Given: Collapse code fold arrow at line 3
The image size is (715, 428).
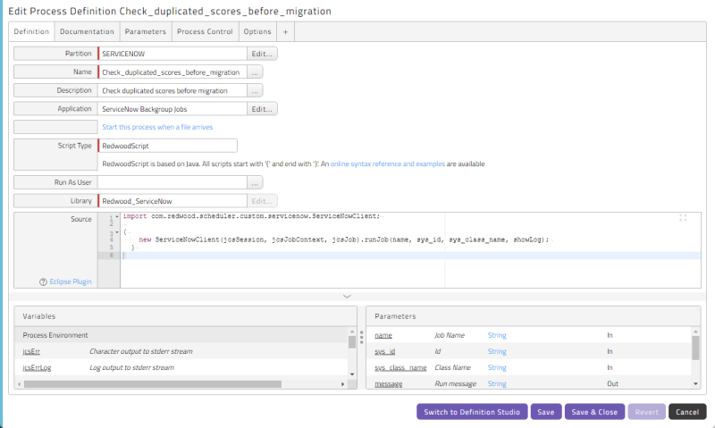Looking at the screenshot, I should click(117, 232).
